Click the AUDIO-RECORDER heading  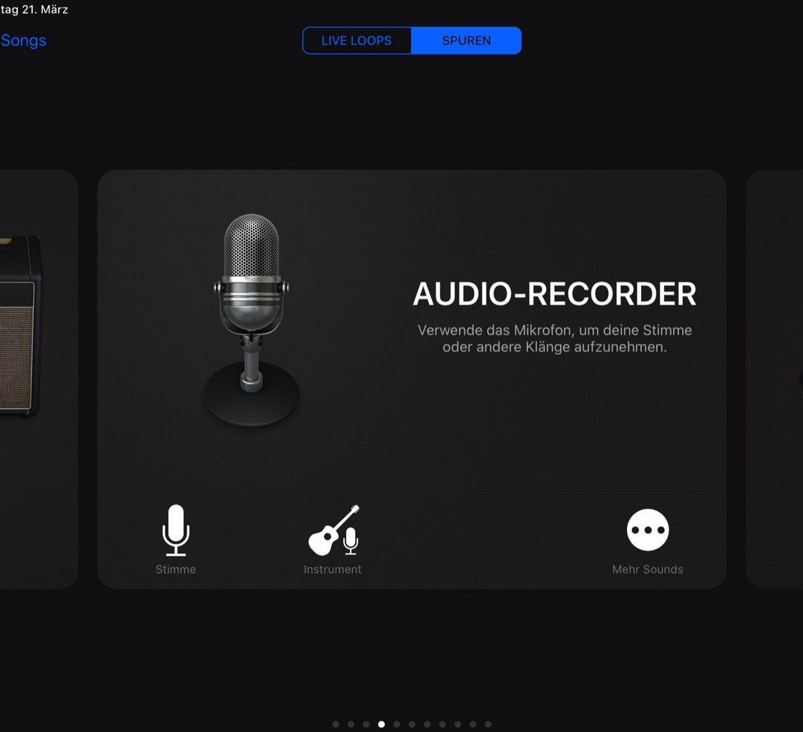[x=554, y=294]
